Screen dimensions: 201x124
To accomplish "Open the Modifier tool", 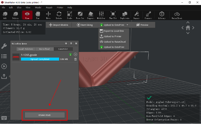I will coord(101,15).
